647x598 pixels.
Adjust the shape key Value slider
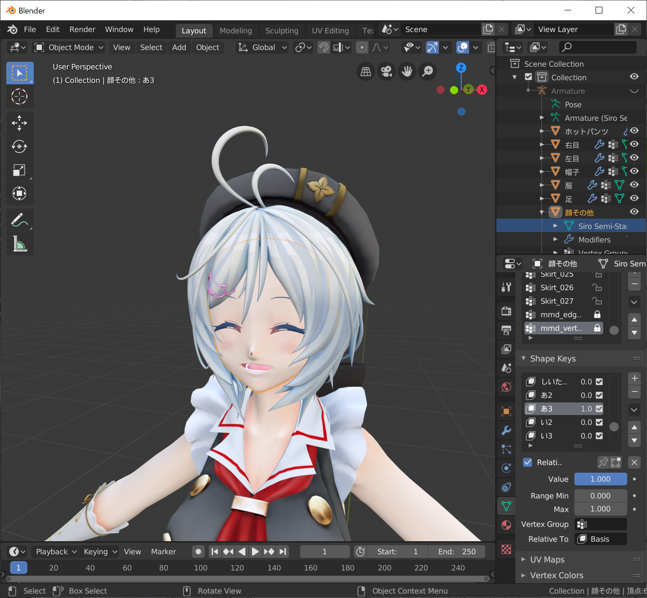point(601,479)
